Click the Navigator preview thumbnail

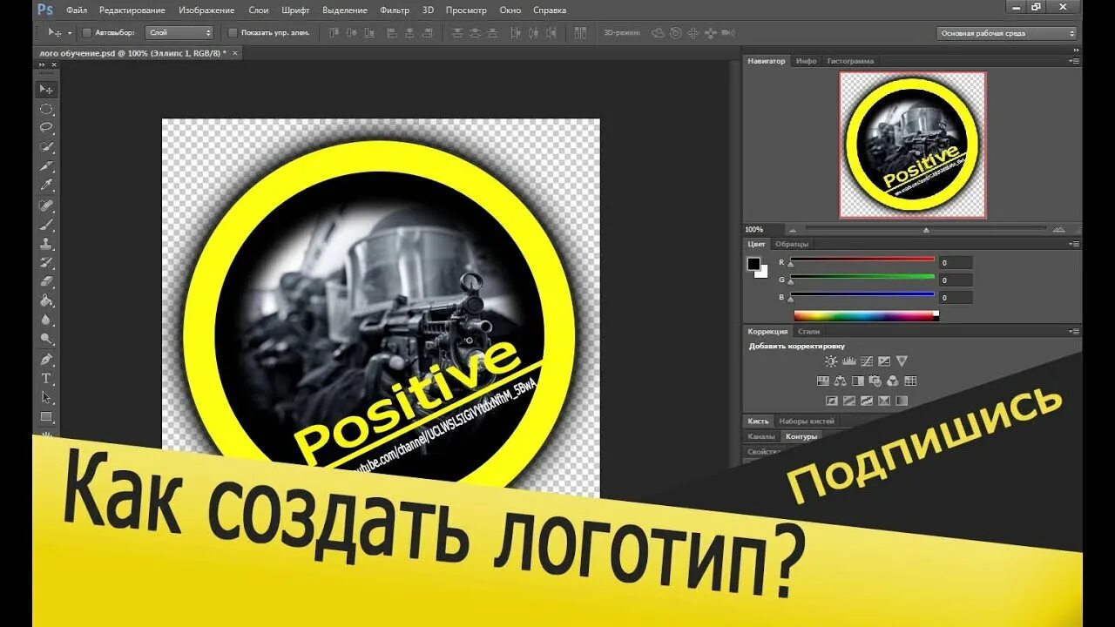(x=912, y=145)
